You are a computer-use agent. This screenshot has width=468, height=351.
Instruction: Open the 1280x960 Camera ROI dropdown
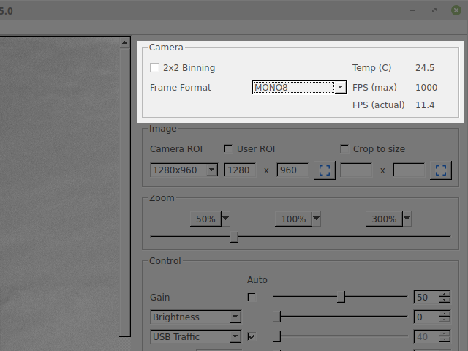[184, 170]
